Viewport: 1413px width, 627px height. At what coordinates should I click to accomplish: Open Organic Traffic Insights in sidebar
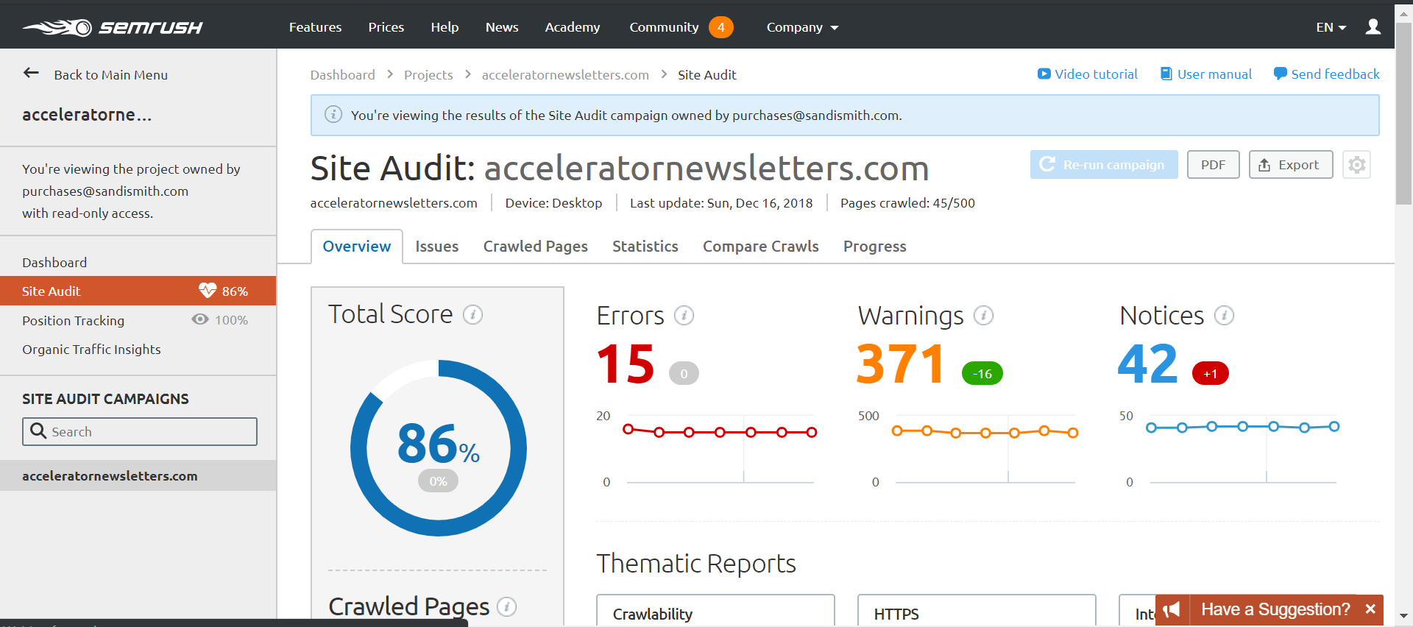tap(91, 350)
